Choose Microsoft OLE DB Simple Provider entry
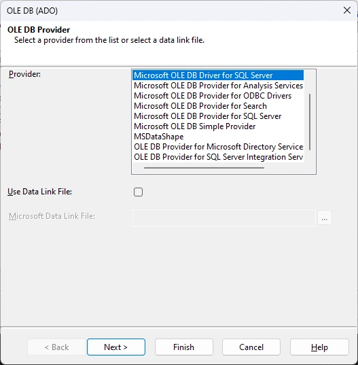 coord(218,126)
